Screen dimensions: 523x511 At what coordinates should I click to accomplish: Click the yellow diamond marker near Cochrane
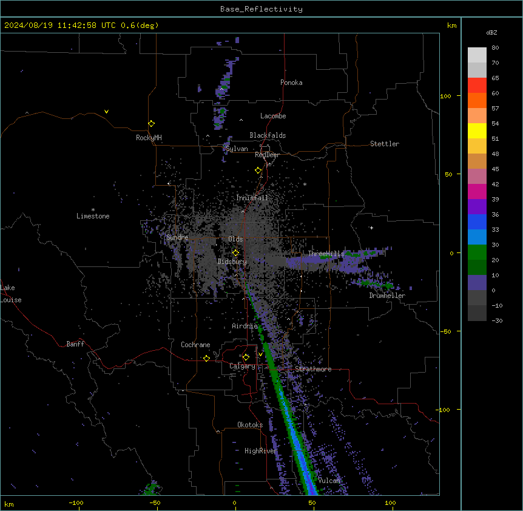point(206,358)
